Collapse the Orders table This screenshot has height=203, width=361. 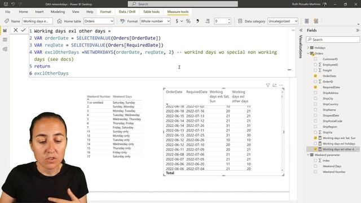click(308, 53)
